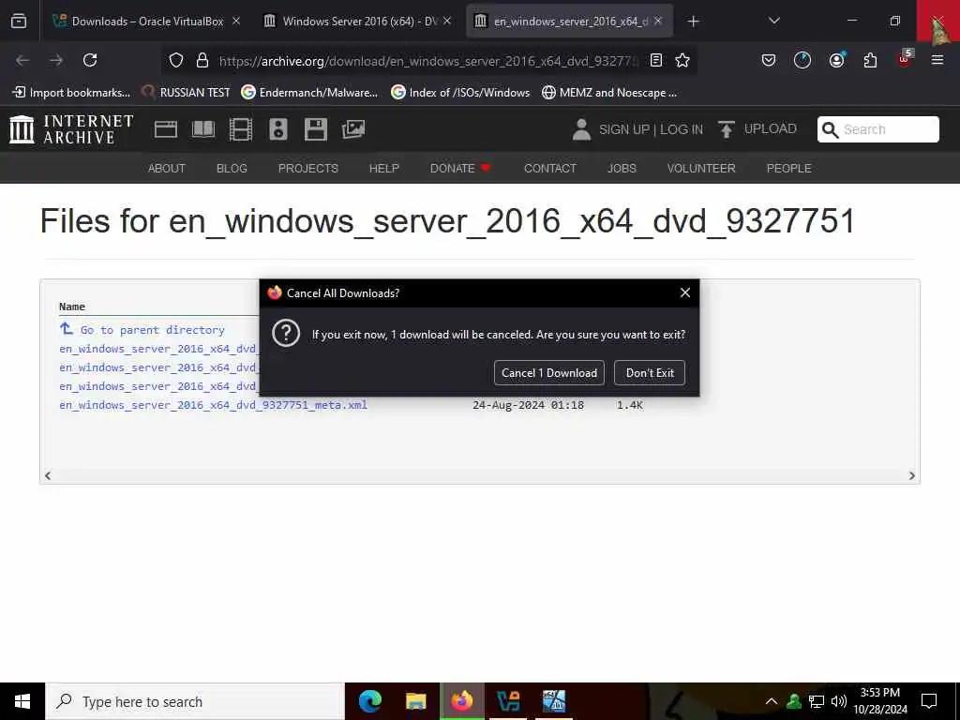The width and height of the screenshot is (960, 720).
Task: Open the Texts book icon
Action: (x=203, y=129)
